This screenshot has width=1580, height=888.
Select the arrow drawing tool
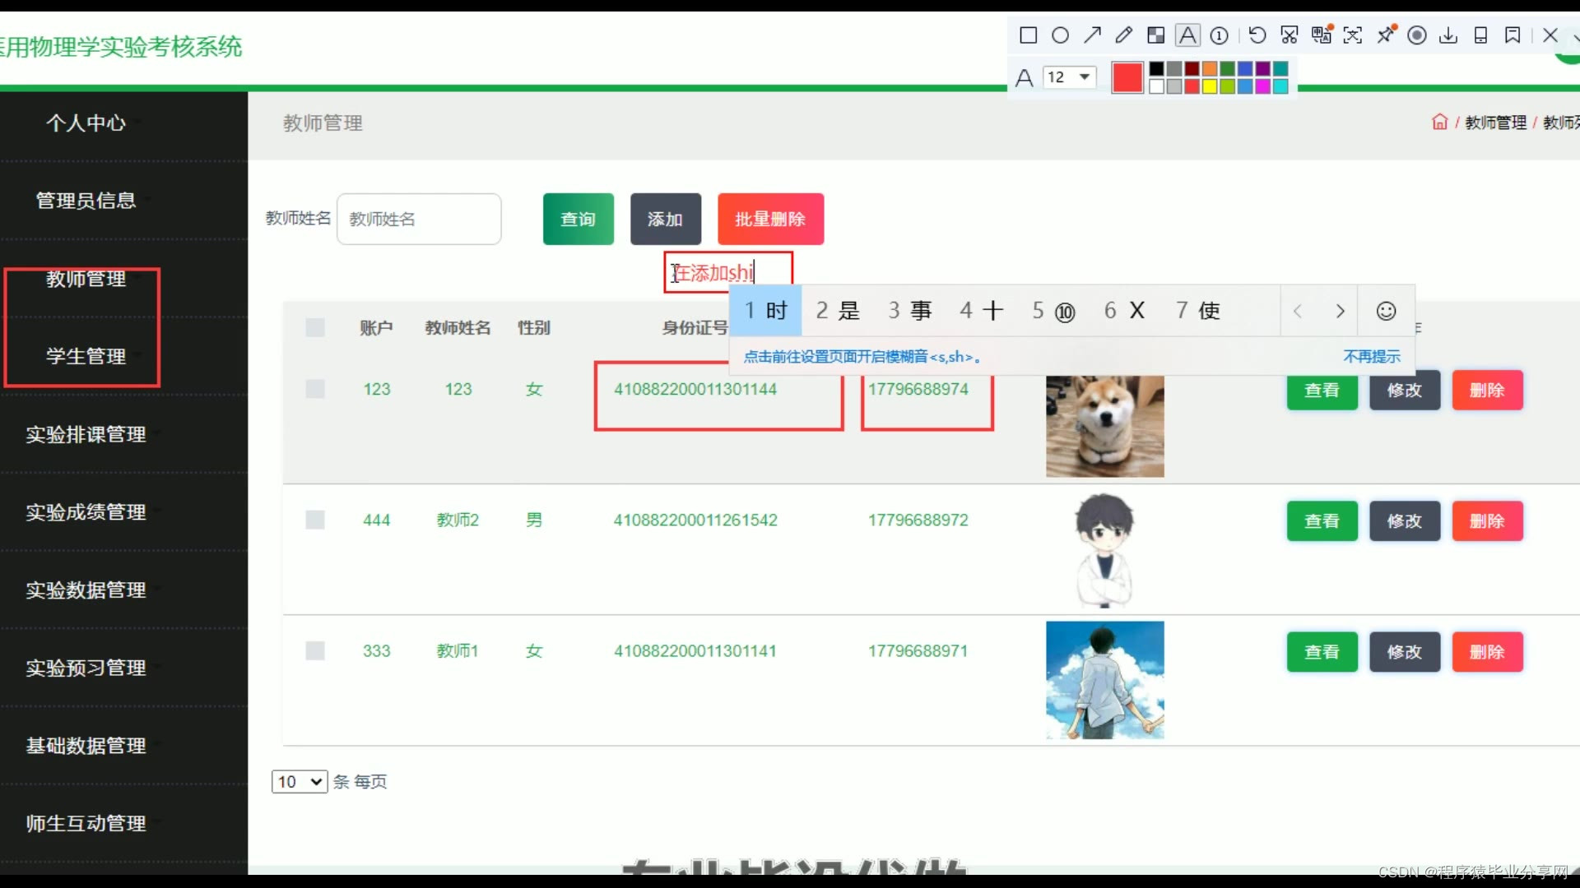tap(1092, 35)
